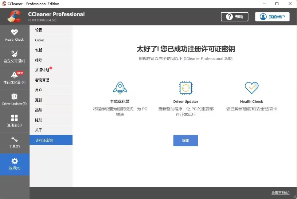The image size is (297, 199).
Task: Open the Cookie options page
Action: click(x=51, y=40)
